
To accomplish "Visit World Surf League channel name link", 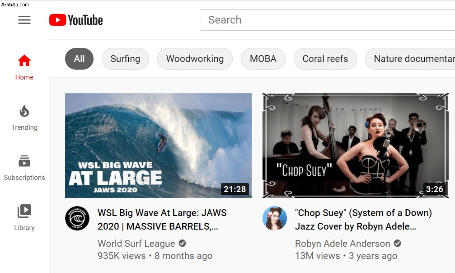I will point(136,243).
